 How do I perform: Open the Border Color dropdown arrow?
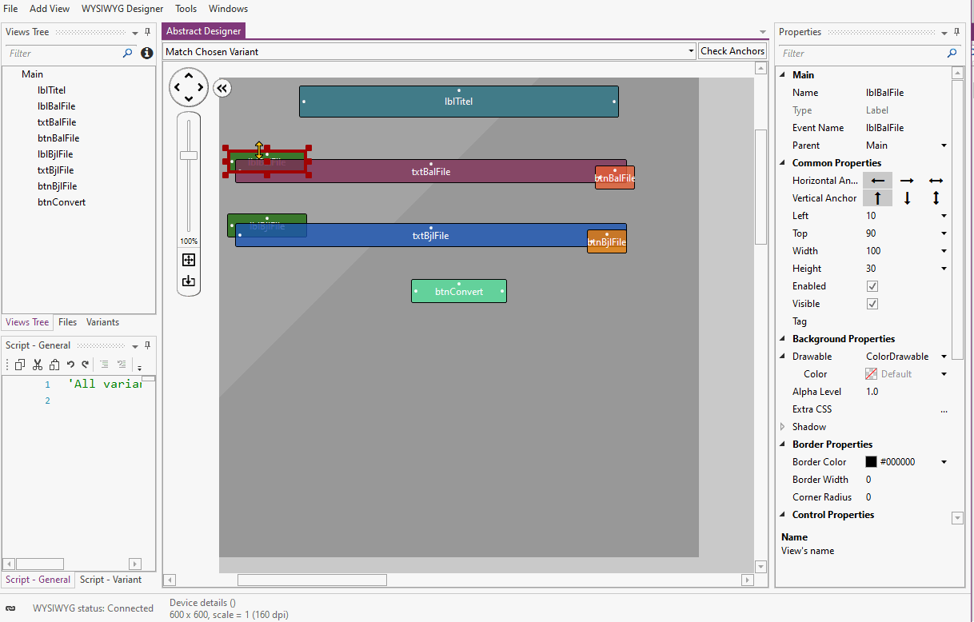point(944,462)
